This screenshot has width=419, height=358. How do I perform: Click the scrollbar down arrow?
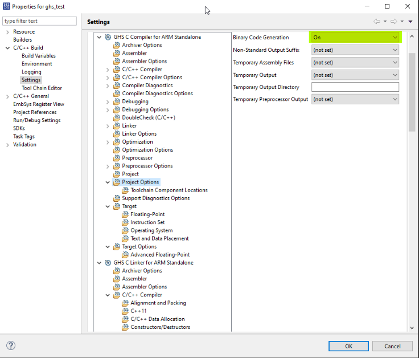pos(412,328)
